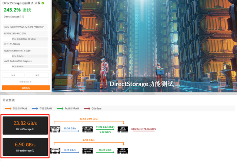The image size is (237, 161).
Task: Click the red GDeflate legend arrow
Action: pos(87,108)
